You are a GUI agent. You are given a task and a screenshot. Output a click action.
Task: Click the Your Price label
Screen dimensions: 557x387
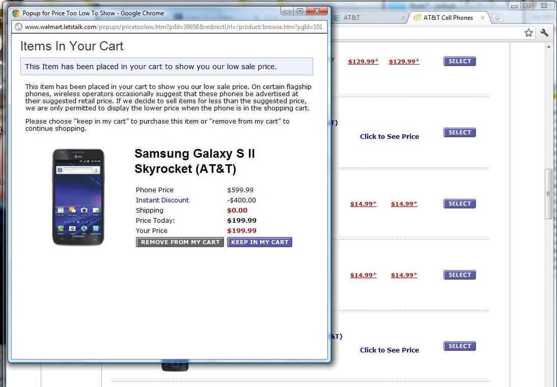coord(152,230)
